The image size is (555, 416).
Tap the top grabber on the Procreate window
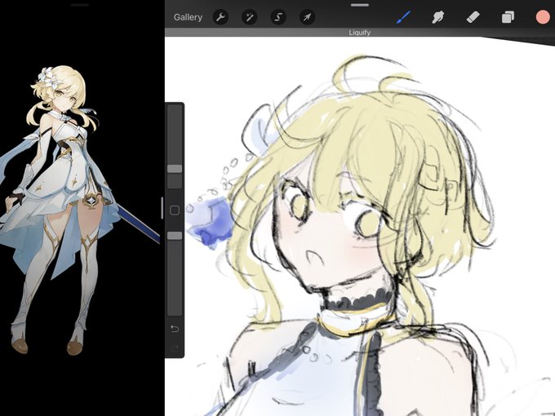[360, 5]
